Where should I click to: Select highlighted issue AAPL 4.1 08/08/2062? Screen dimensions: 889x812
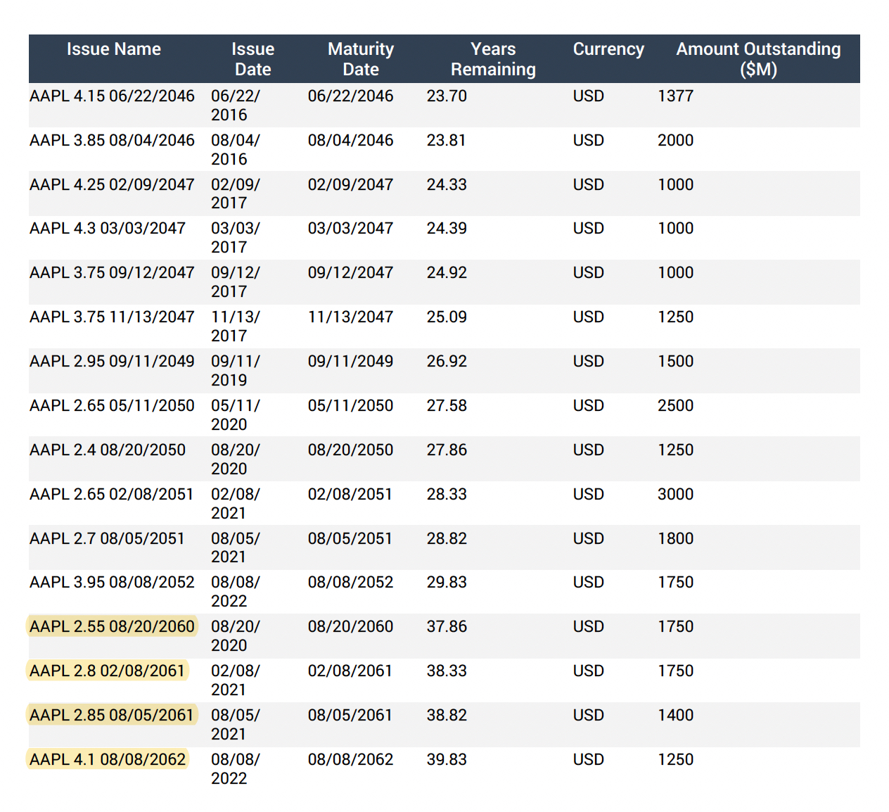coord(108,759)
